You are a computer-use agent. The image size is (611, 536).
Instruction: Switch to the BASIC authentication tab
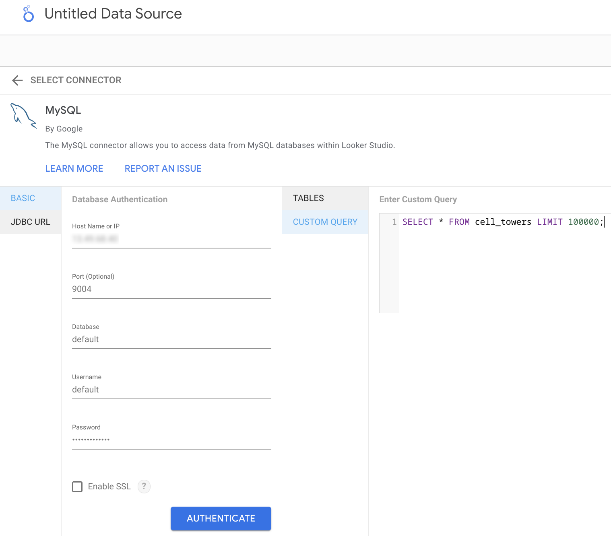point(23,198)
